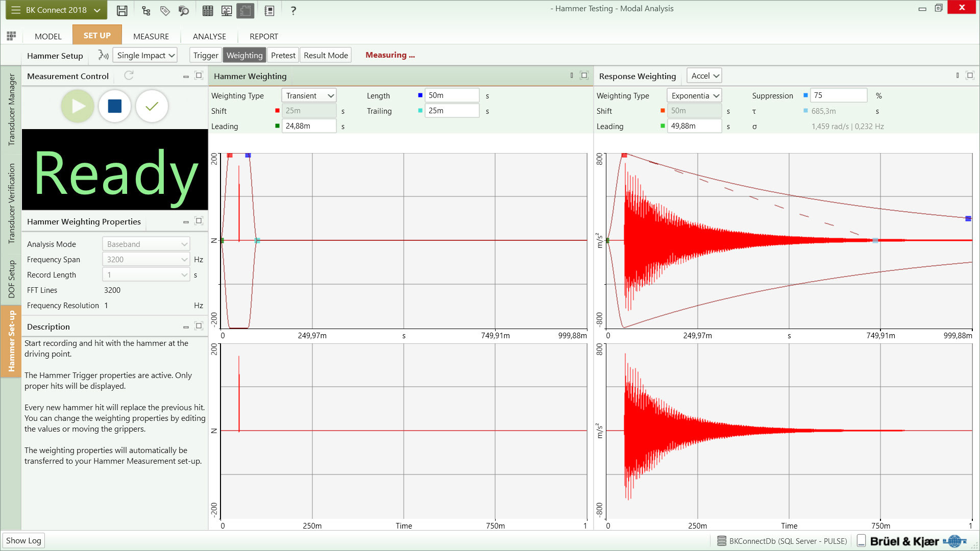Viewport: 980px width, 551px height.
Task: Toggle the Trigger view button
Action: [205, 55]
